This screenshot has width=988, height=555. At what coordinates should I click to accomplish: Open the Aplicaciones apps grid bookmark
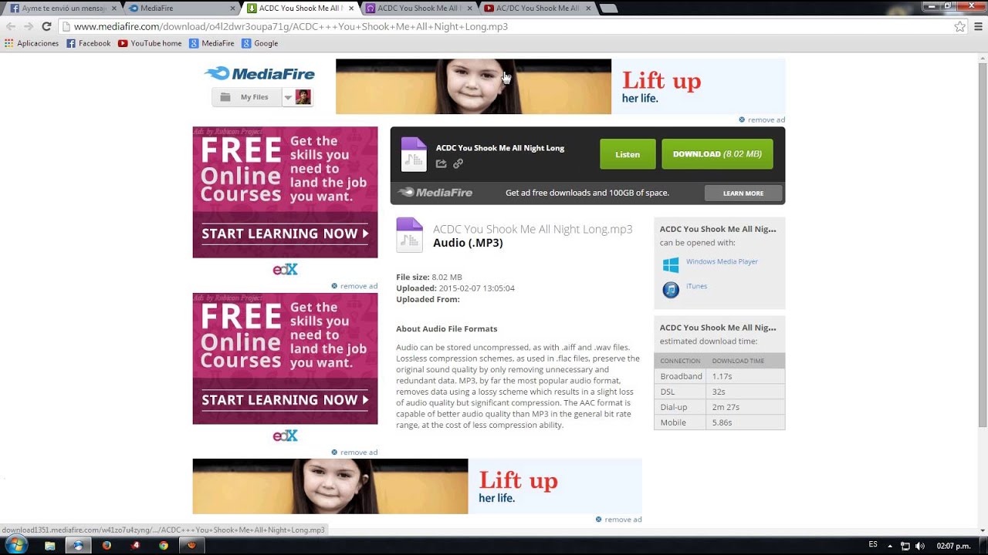(x=32, y=43)
